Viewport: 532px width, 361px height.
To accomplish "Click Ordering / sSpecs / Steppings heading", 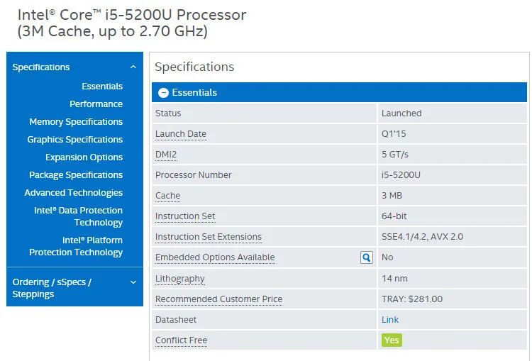I will [52, 288].
